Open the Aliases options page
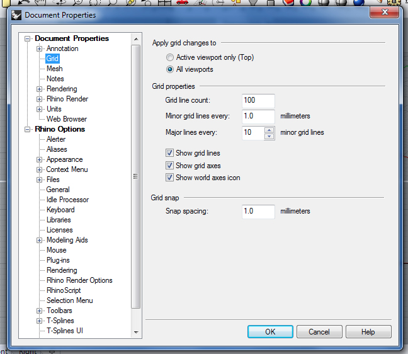408x354 pixels. 57,149
